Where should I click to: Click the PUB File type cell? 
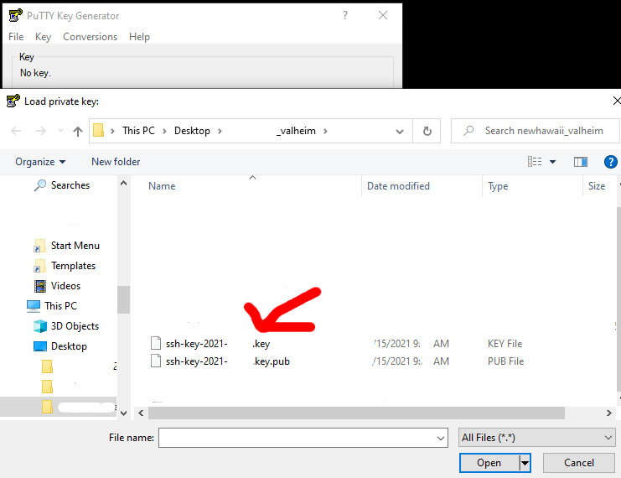pyautogui.click(x=505, y=361)
